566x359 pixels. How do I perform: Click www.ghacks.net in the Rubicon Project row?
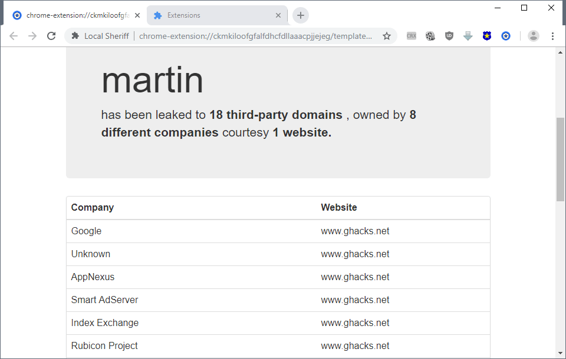coord(355,346)
